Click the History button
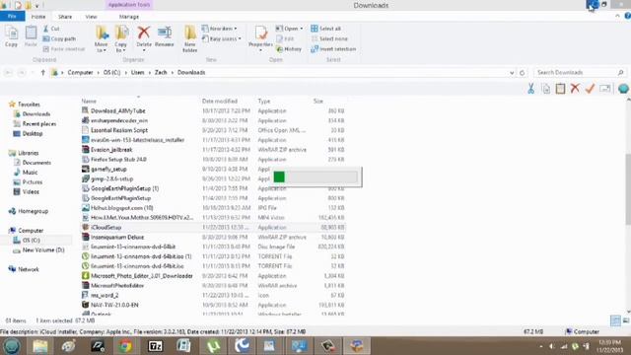Image resolution: width=631 pixels, height=355 pixels. pyautogui.click(x=289, y=49)
